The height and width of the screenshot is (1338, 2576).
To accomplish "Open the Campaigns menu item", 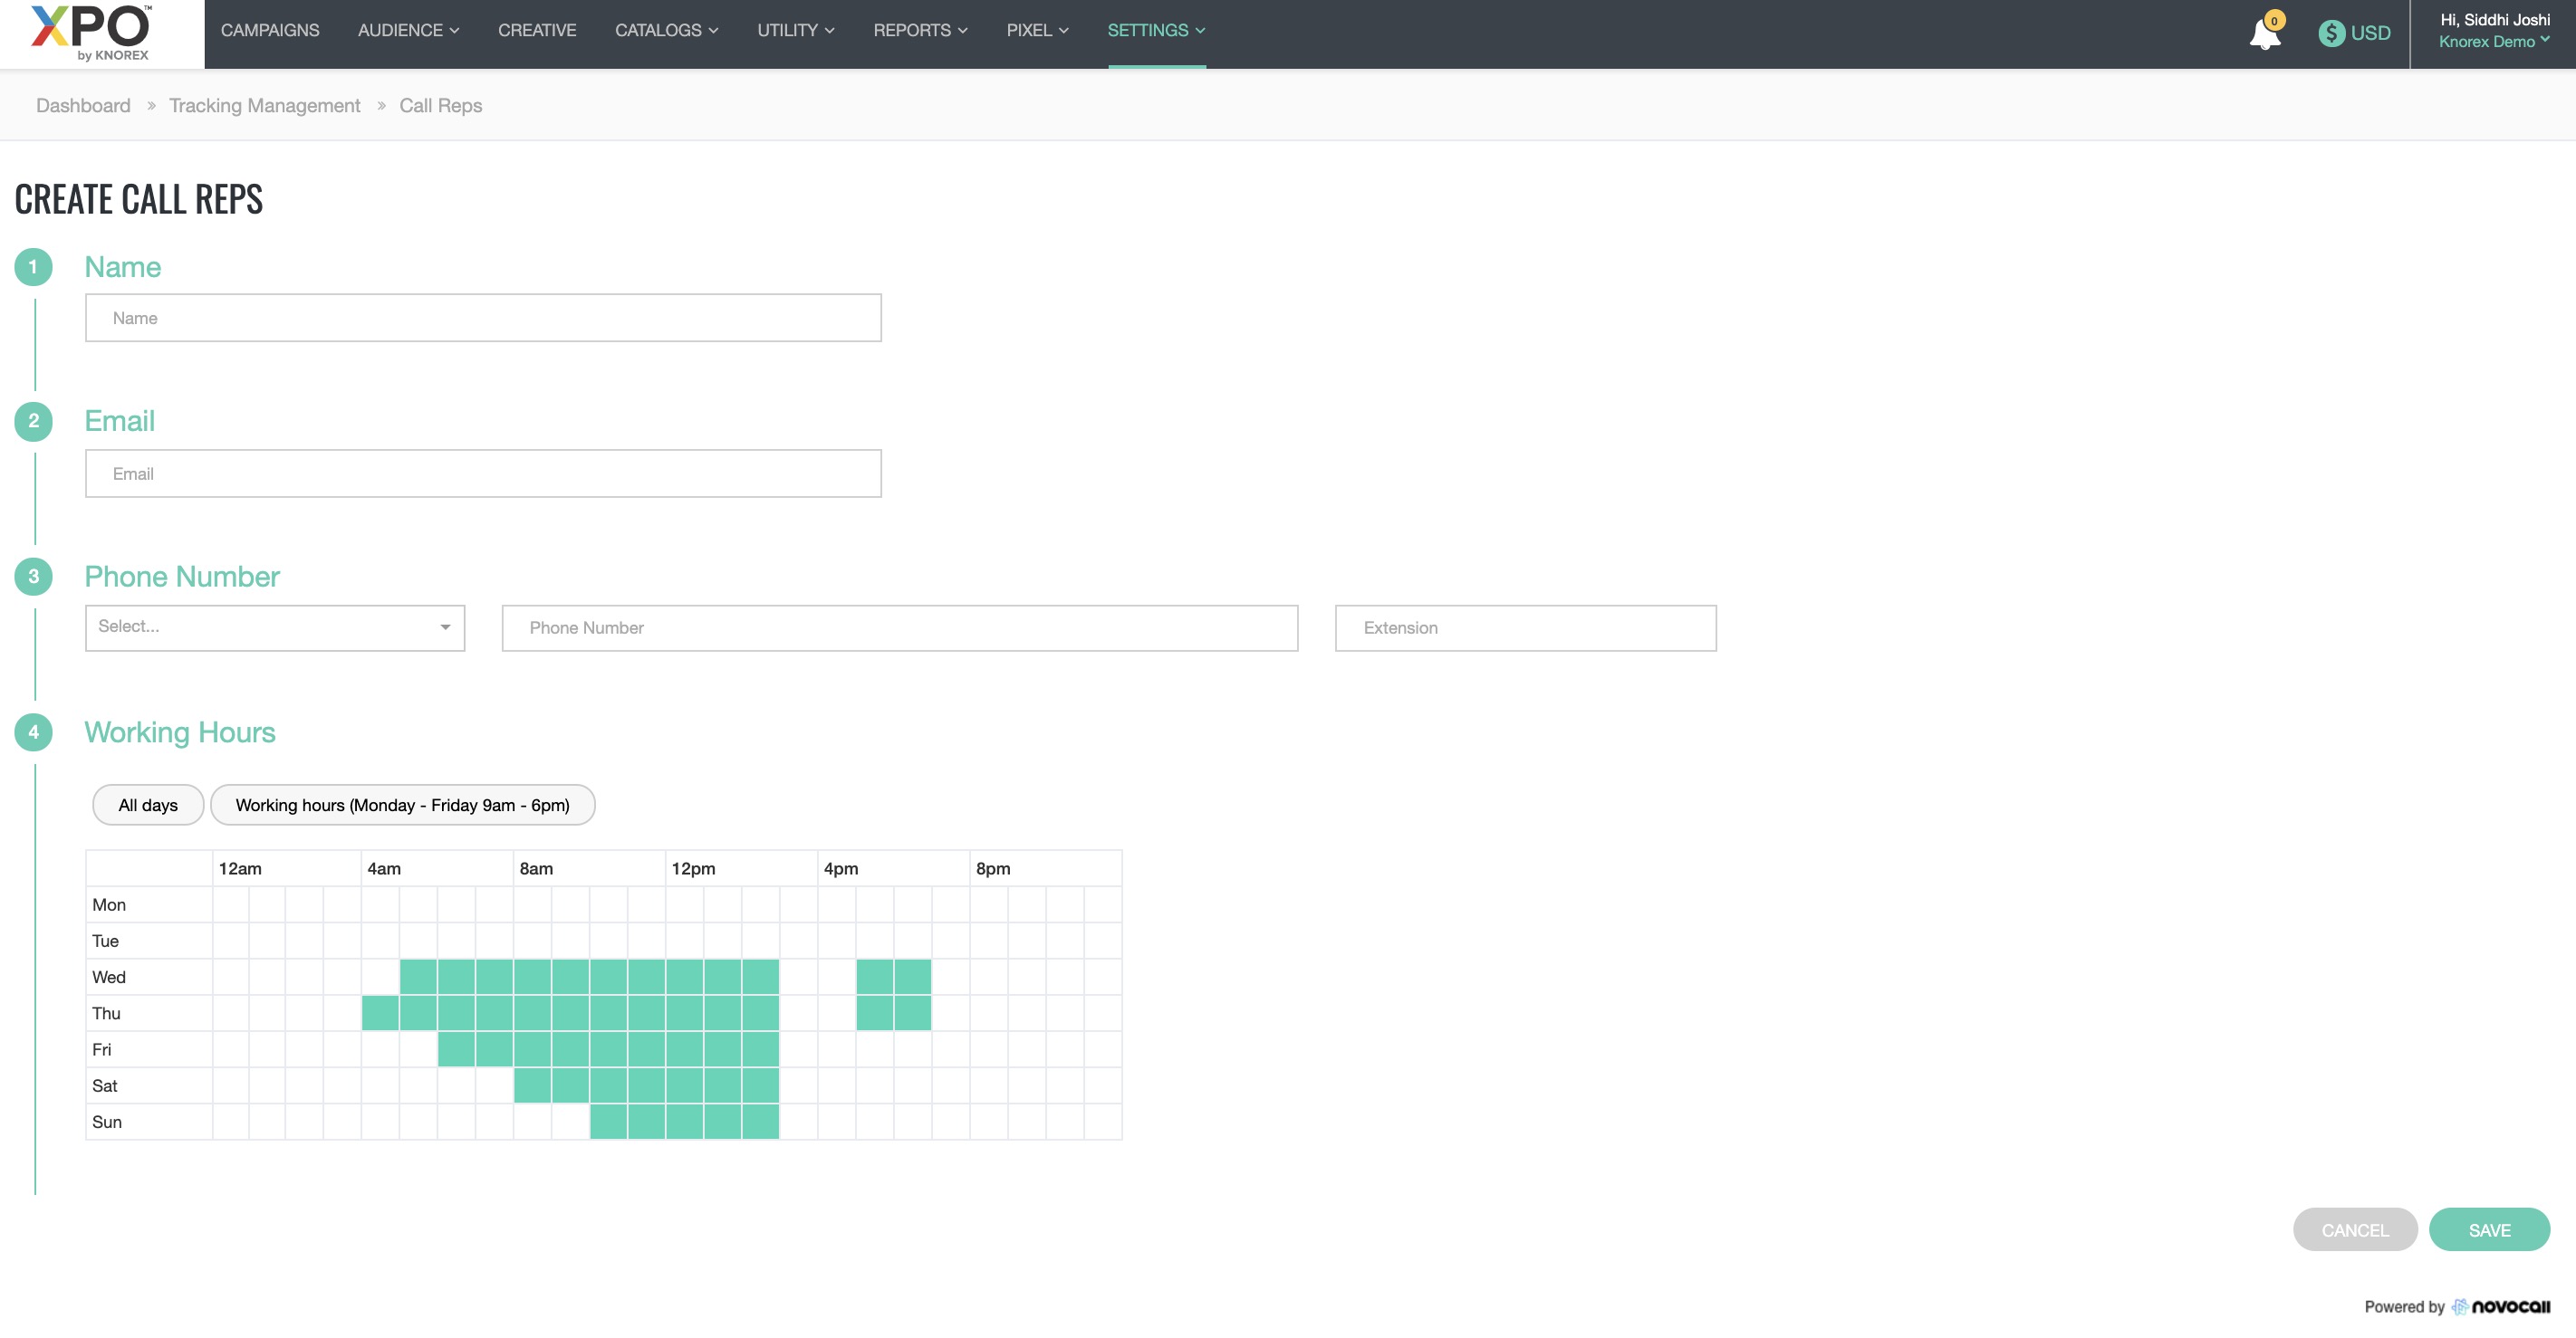I will pos(270,30).
